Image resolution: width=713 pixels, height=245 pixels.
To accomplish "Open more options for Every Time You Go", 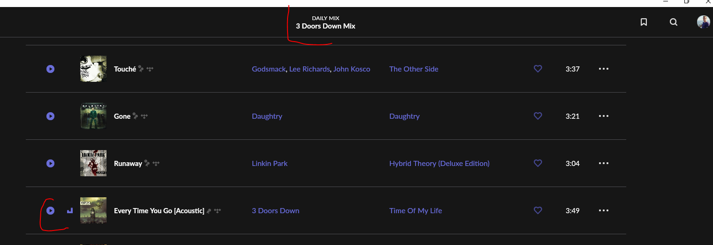I will point(604,210).
